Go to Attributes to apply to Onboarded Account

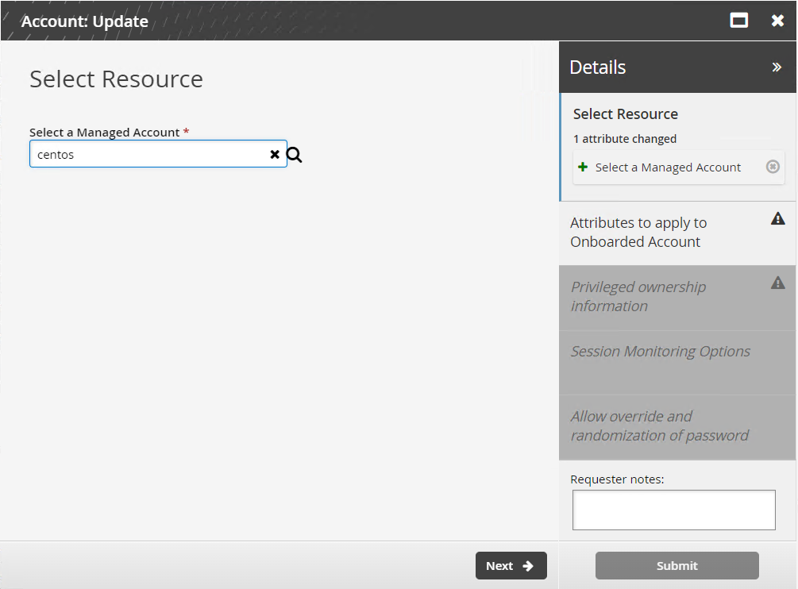click(638, 233)
